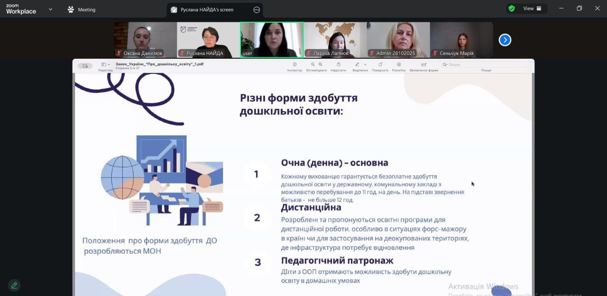607x296 pixels.
Task: Expand the Виділення highlight dropdown arrow
Action: point(365,64)
